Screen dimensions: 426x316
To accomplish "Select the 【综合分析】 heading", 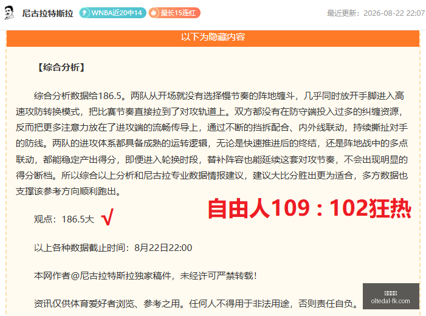I will point(61,67).
